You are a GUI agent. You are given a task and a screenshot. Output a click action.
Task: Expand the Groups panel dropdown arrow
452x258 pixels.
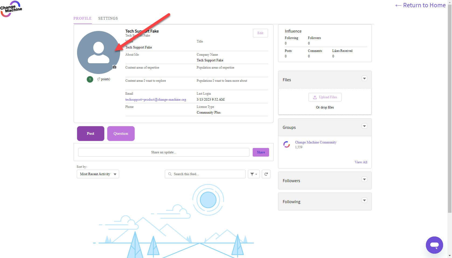click(364, 126)
